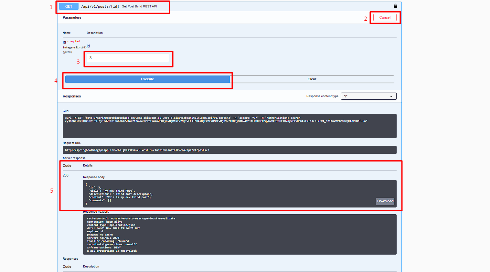Click the 200 status code

pos(66,176)
